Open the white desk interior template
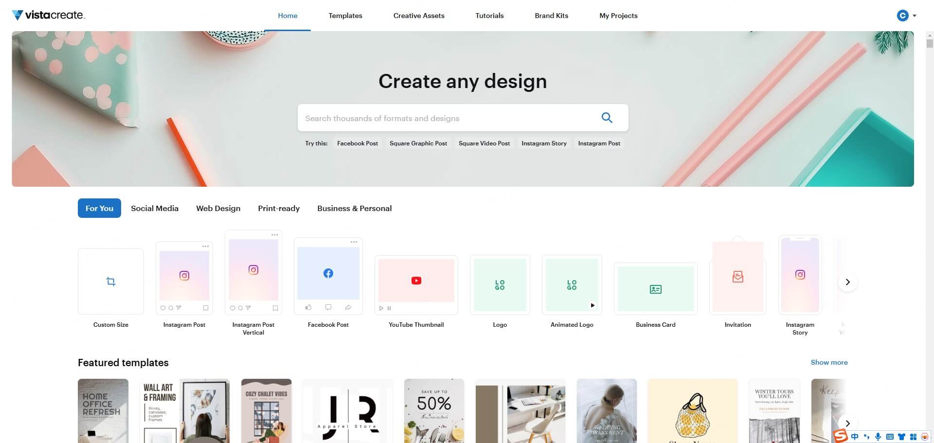The height and width of the screenshot is (443, 934). tap(521, 411)
